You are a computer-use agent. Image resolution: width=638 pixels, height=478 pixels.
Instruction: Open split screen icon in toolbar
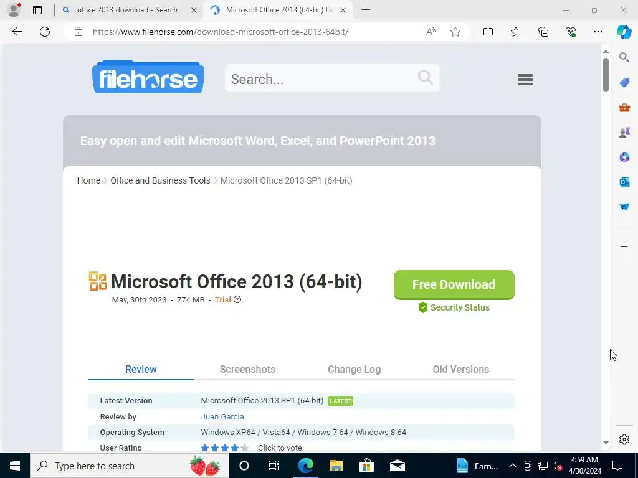(x=488, y=32)
